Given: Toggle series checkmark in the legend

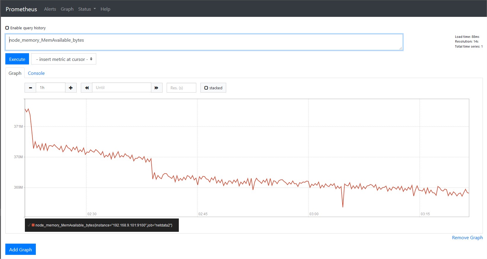Looking at the screenshot, I should pyautogui.click(x=29, y=225).
